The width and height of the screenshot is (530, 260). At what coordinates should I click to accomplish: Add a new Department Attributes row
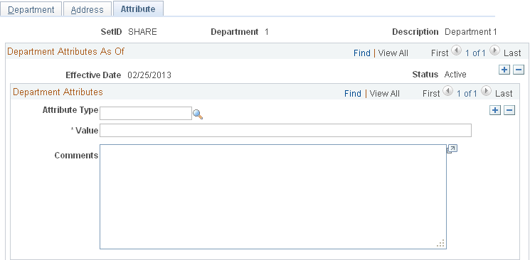tap(495, 110)
